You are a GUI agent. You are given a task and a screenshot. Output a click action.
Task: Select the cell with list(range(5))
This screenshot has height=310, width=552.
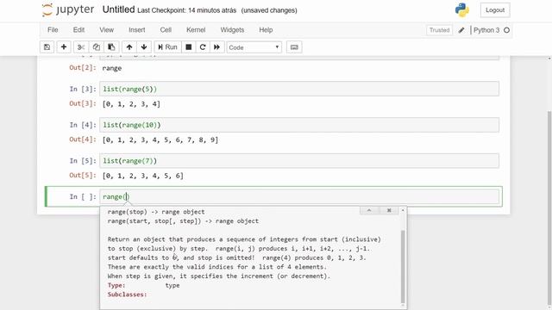tap(299, 89)
